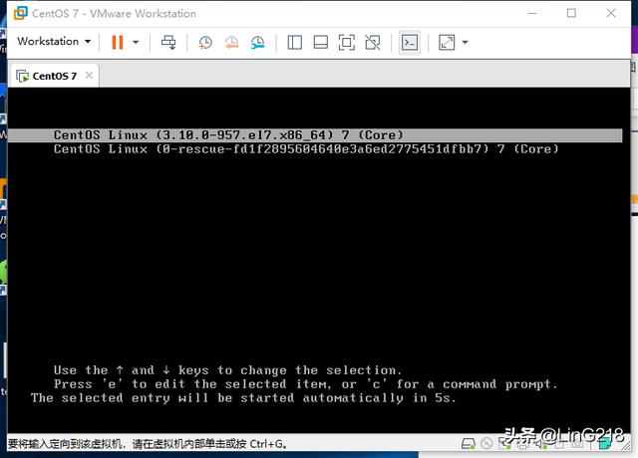
Task: Toggle the library sidebar panel
Action: coord(295,42)
